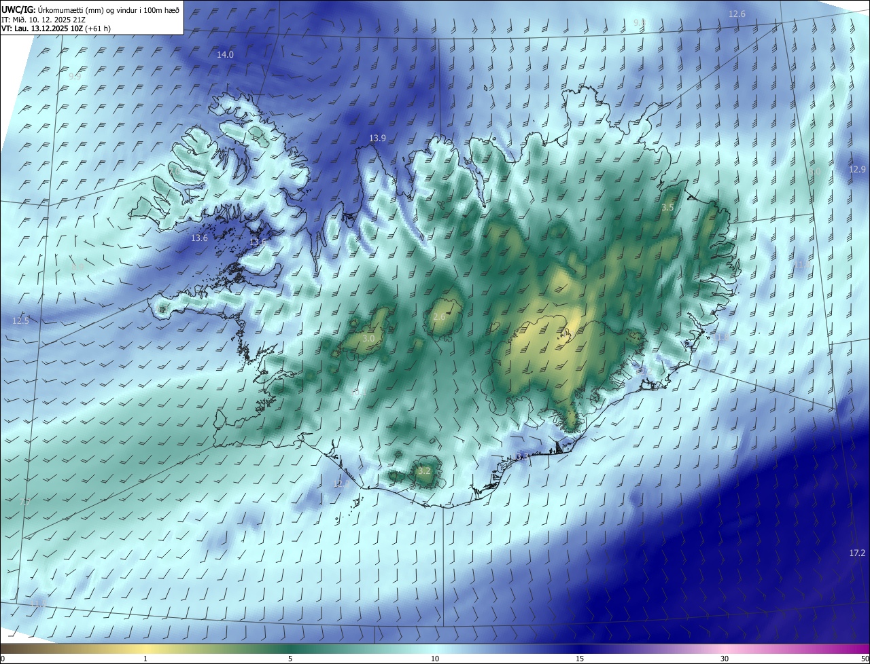Viewport: 870px width, 664px height.
Task: Click the 'IT: Mið. 10. 12. 2025 21Z' line
Action: point(43,19)
